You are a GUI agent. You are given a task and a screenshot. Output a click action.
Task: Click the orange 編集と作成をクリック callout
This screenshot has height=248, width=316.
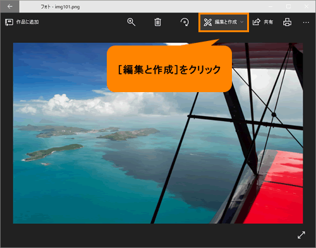click(x=169, y=69)
